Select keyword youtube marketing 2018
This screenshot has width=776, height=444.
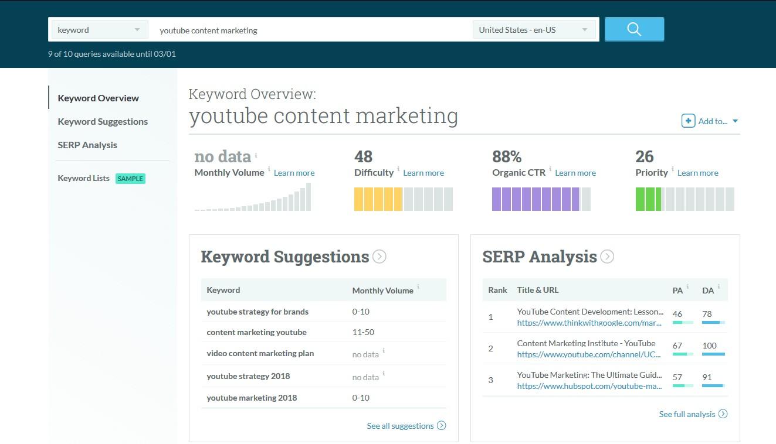pos(252,398)
